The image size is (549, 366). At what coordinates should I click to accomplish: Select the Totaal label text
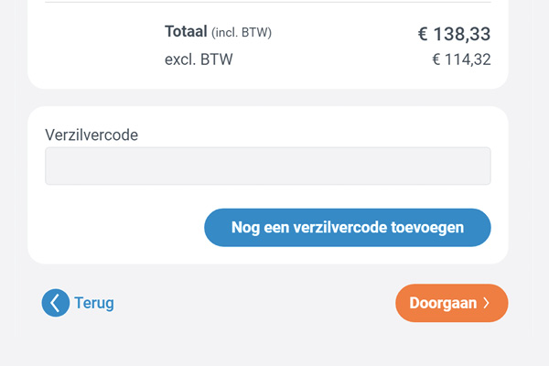(186, 31)
